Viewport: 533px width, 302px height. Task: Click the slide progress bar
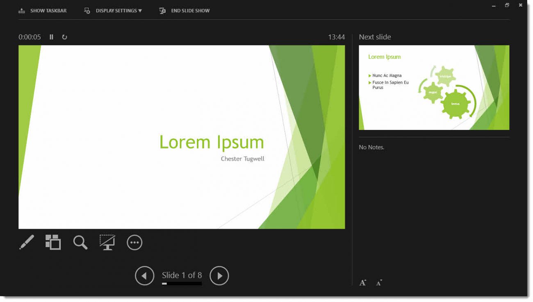(181, 283)
